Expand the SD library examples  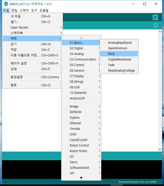click(x=81, y=157)
